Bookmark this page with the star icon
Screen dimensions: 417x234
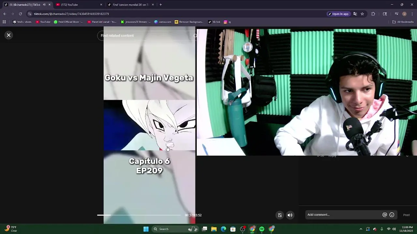pos(362,14)
